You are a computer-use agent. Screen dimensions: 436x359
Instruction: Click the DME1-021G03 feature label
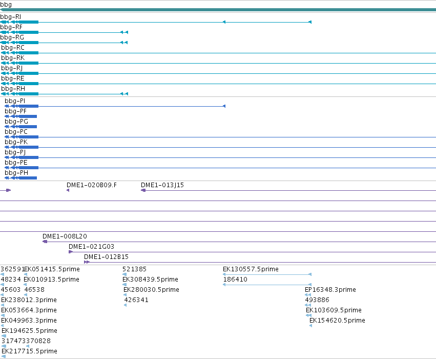pos(92,247)
